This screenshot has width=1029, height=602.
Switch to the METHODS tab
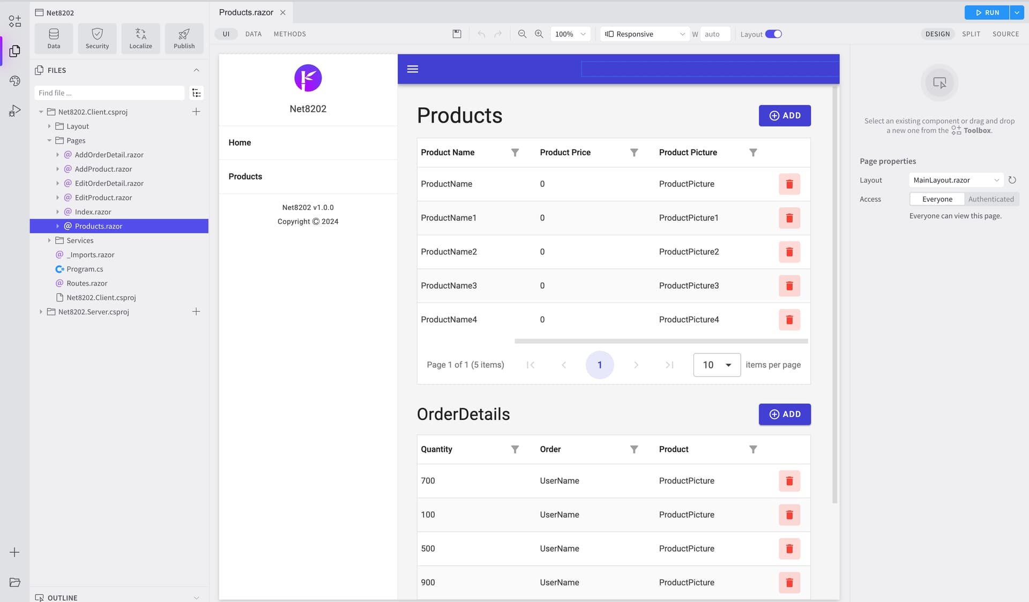[x=289, y=34]
